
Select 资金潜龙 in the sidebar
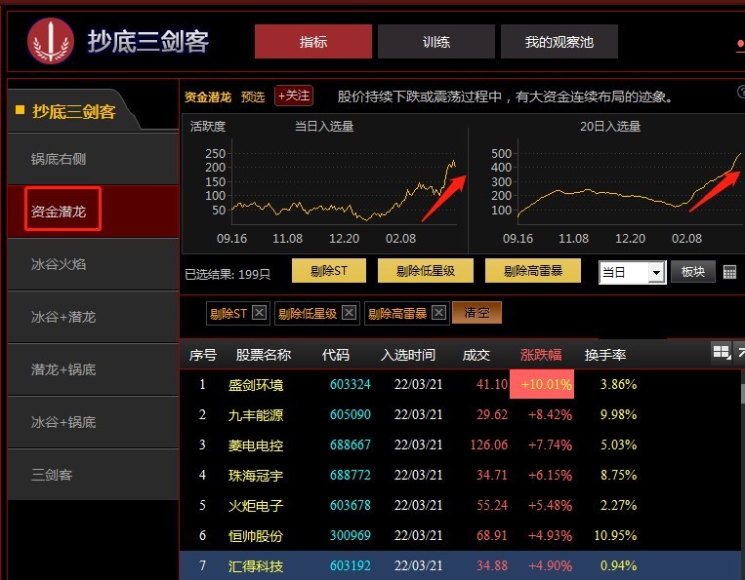pos(93,212)
